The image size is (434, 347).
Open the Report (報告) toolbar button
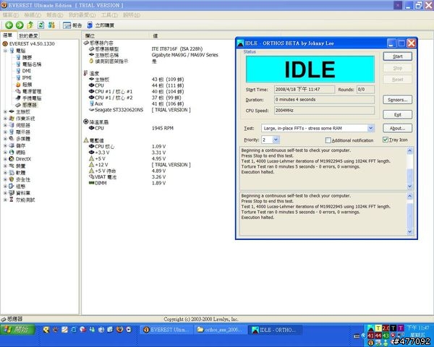click(72, 25)
